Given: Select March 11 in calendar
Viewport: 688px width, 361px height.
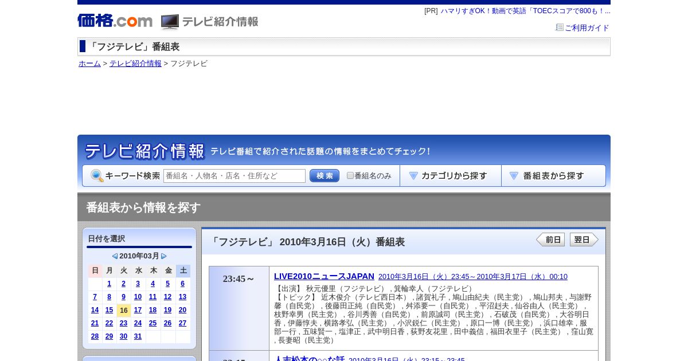Looking at the screenshot, I should (153, 297).
